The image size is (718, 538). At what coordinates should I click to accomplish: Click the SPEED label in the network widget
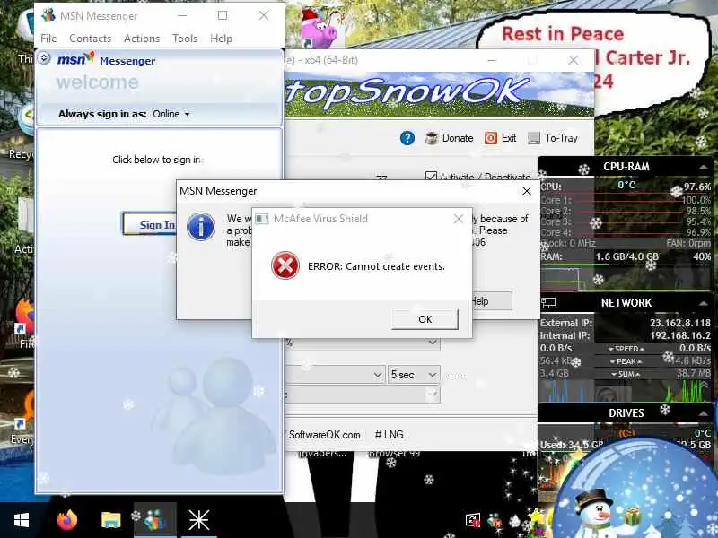626,349
